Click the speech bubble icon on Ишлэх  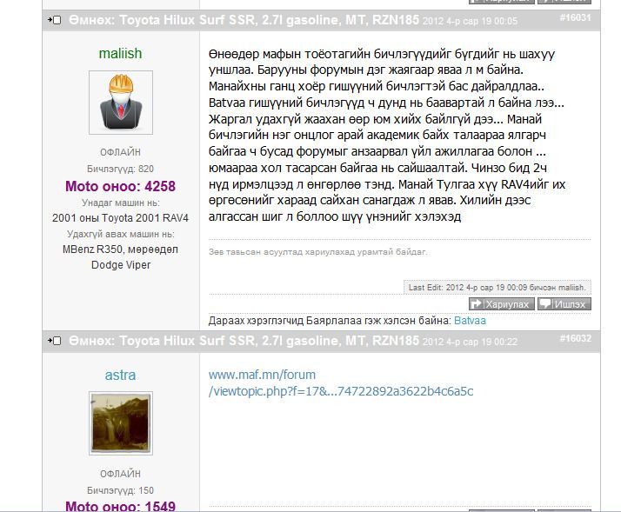(x=545, y=303)
